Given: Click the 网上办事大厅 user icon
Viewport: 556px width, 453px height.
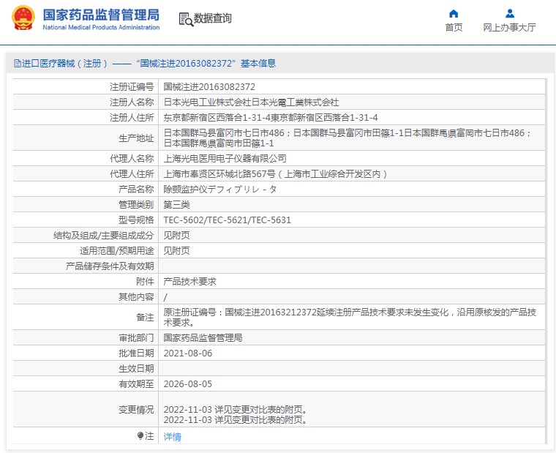Looking at the screenshot, I should pos(510,14).
